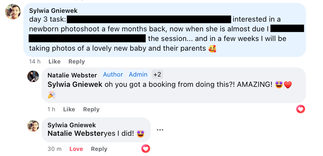323x156 pixels.
Task: Click the Natalie Webster mention in the last reply
Action: tap(75, 133)
